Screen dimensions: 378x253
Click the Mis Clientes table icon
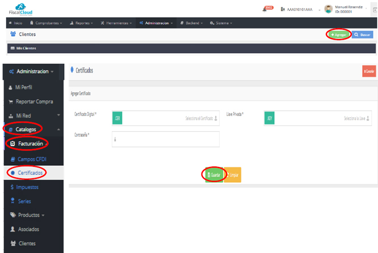[x=12, y=48]
